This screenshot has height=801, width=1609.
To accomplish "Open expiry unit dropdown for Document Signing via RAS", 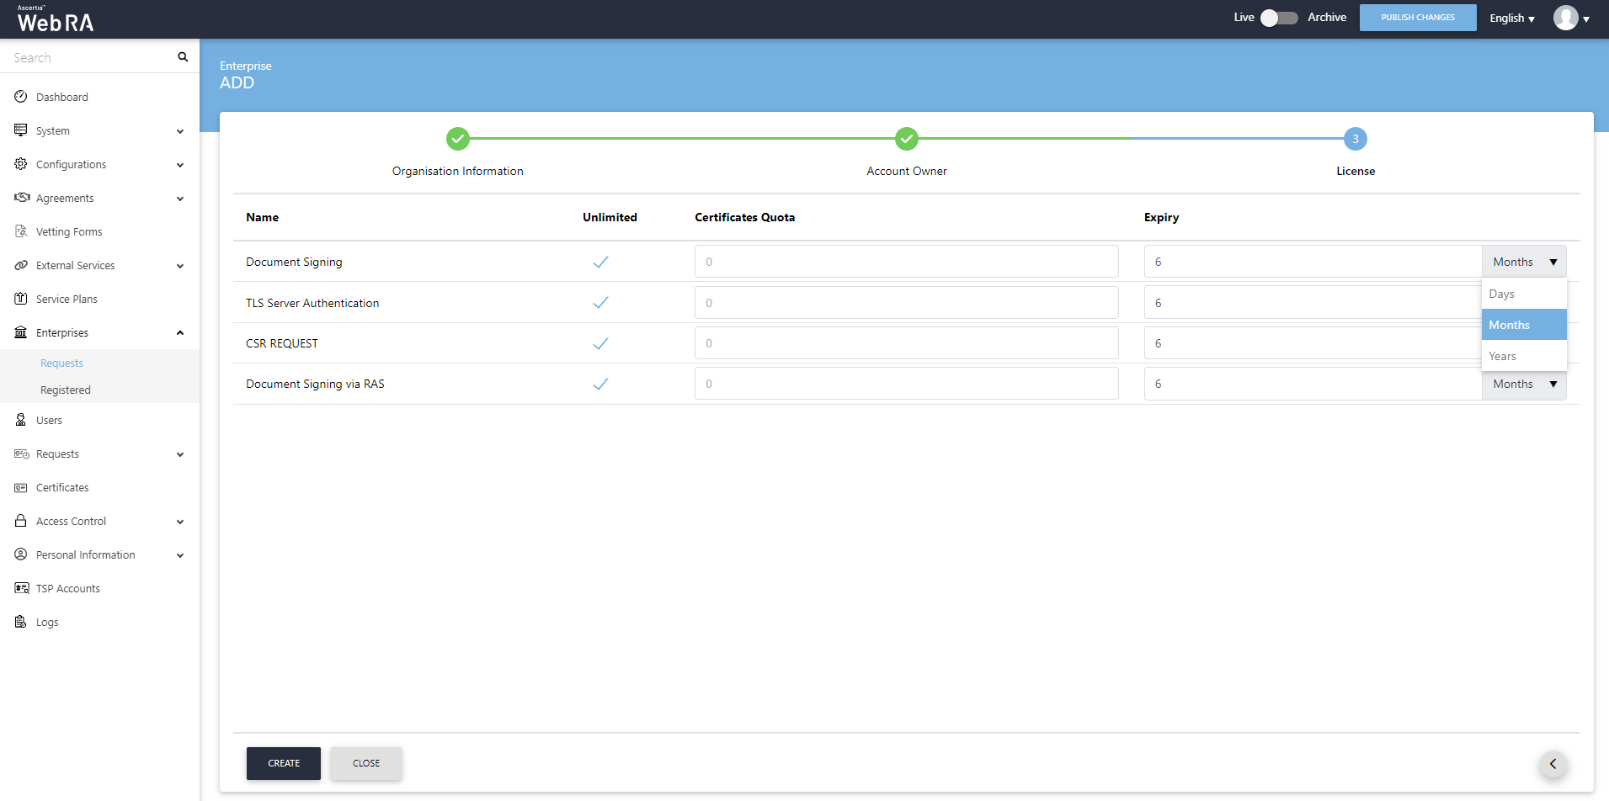I will [1523, 384].
